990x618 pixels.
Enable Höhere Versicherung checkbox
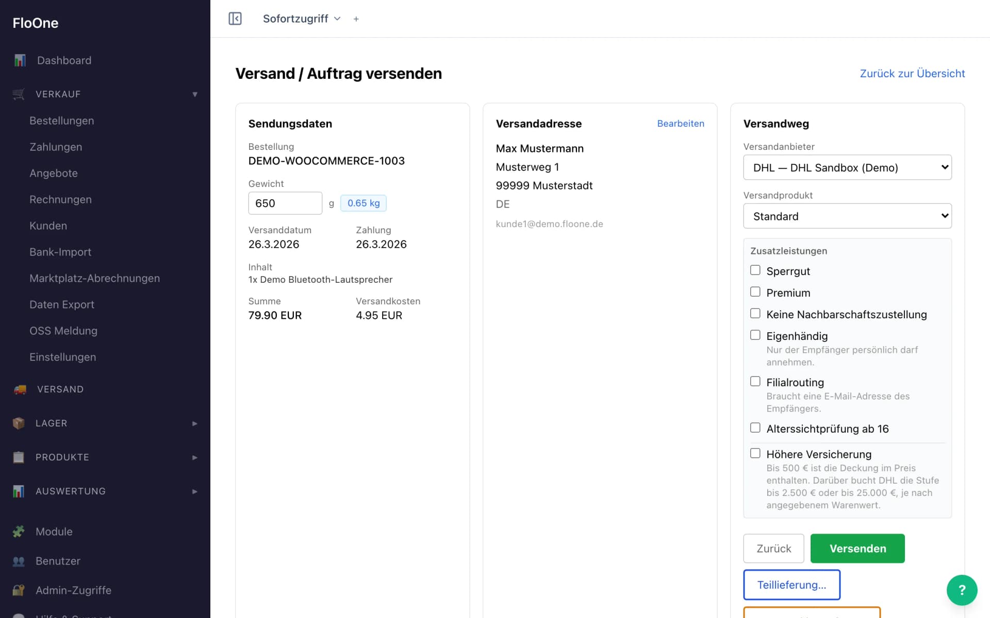point(755,454)
